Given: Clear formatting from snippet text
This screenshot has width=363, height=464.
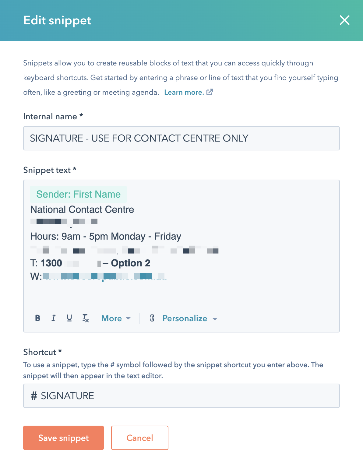Looking at the screenshot, I should tap(86, 318).
